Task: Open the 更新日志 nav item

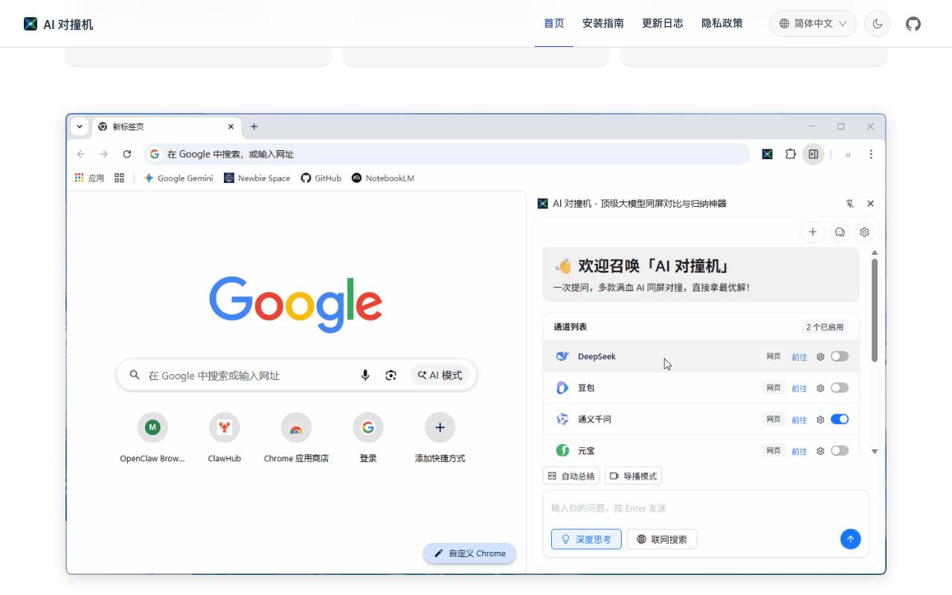Action: (663, 24)
